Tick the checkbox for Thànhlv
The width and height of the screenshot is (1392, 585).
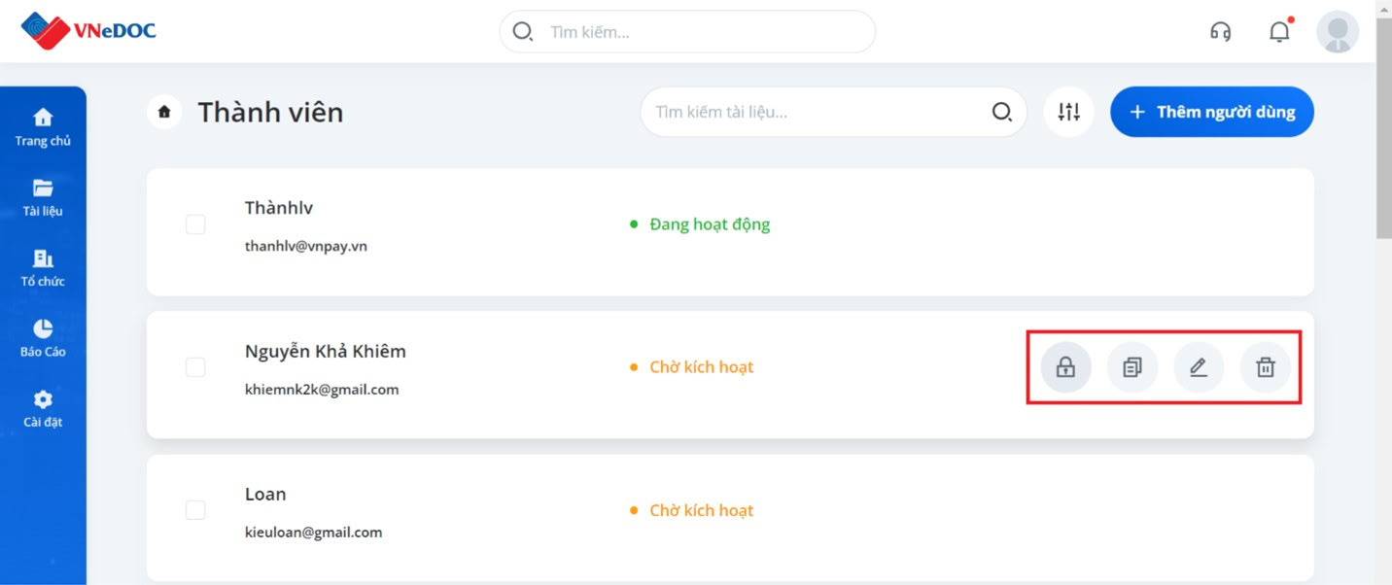[195, 224]
